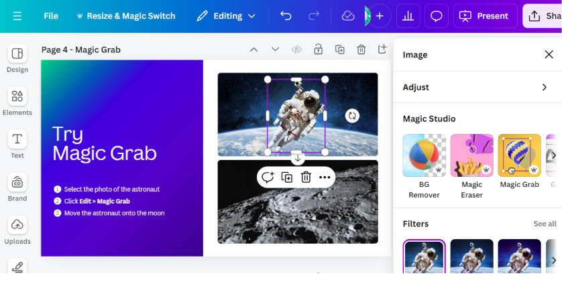Apply the third purple-tinted filter thumbnail
The image size is (562, 284).
coord(519,257)
